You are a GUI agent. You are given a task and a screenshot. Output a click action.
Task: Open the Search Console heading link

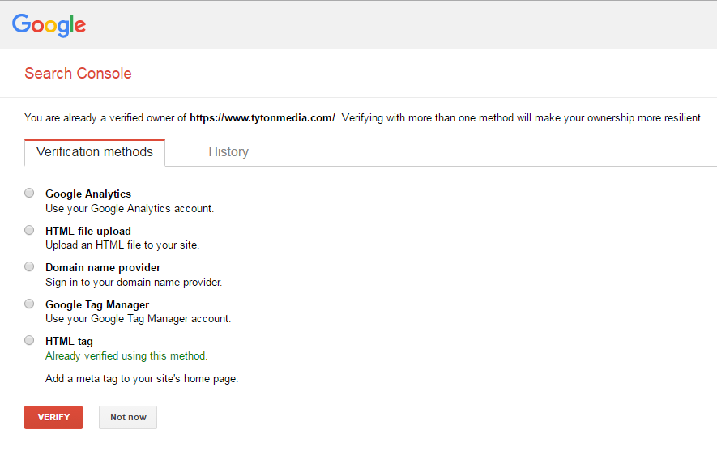coord(78,74)
